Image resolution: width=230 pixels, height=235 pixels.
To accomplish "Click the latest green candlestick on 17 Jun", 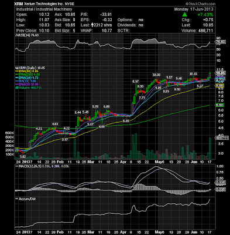I will pyautogui.click(x=210, y=75).
